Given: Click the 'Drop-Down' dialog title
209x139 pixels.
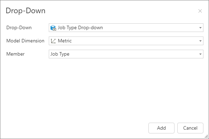Looking at the screenshot, I should point(25,11).
